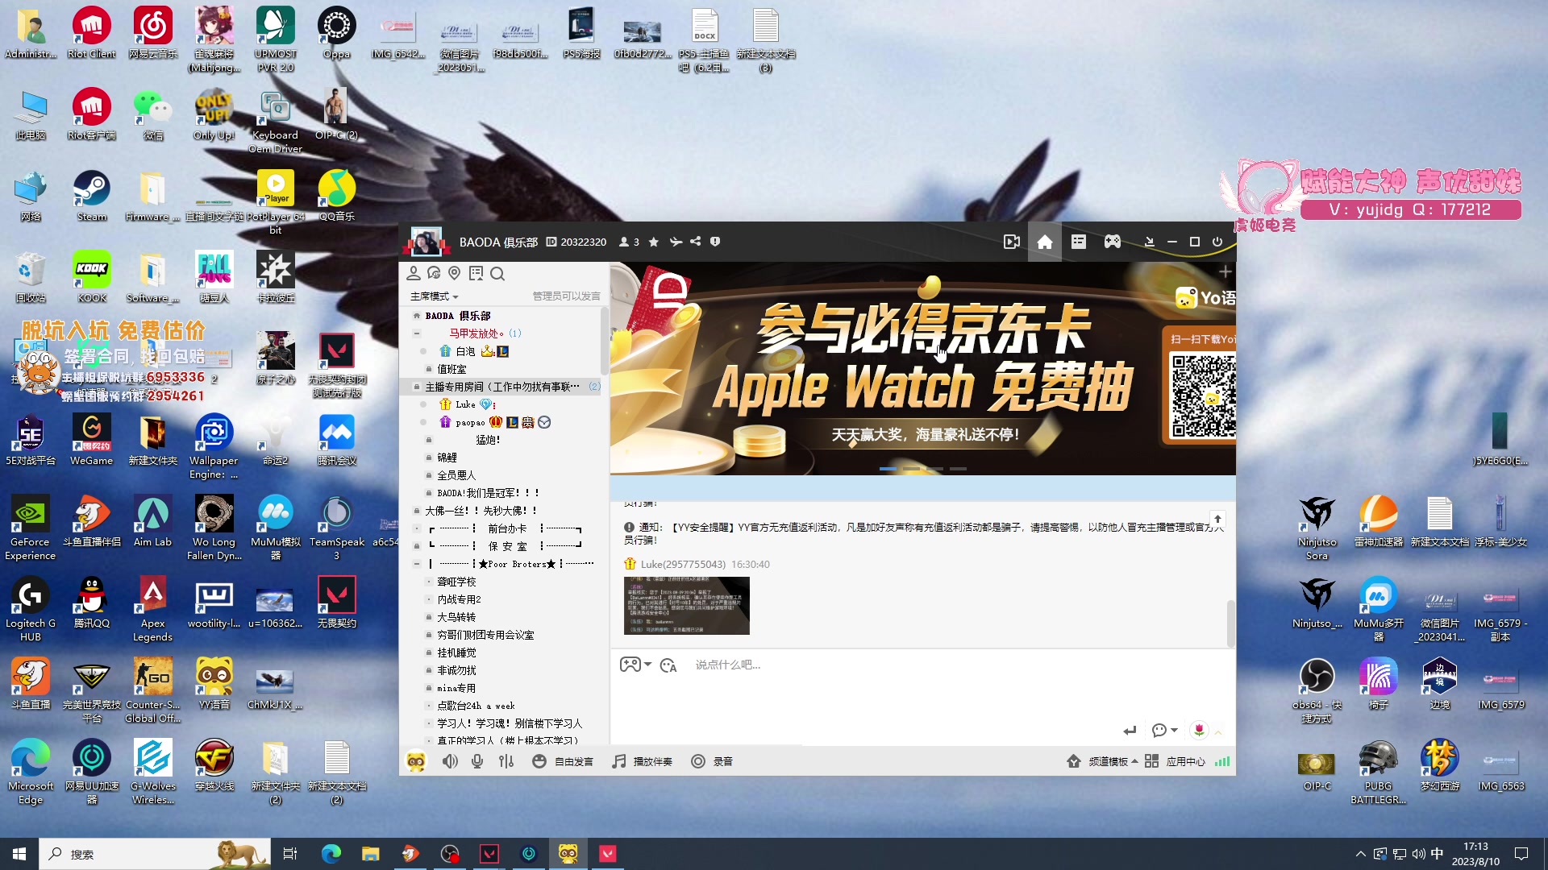1548x870 pixels.
Task: Mute the microphone icon in bottom toolbar
Action: click(x=477, y=760)
